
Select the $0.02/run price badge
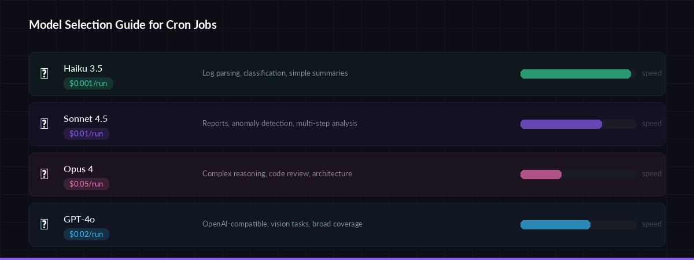point(86,234)
